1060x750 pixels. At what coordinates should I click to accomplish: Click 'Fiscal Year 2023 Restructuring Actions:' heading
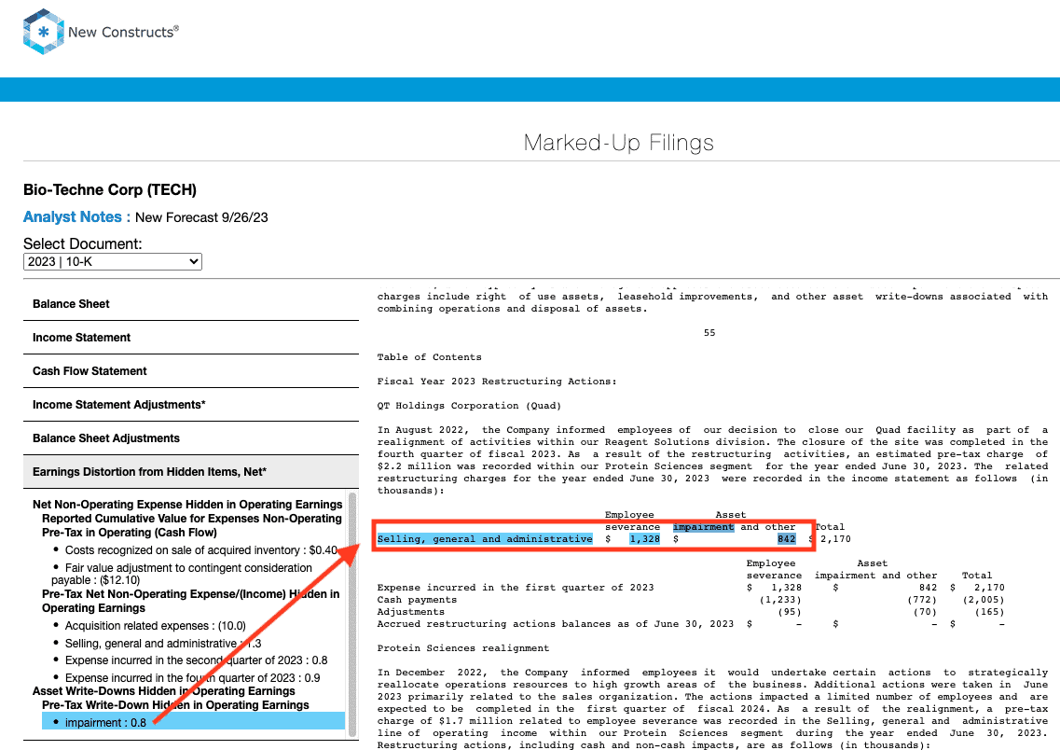[497, 382]
